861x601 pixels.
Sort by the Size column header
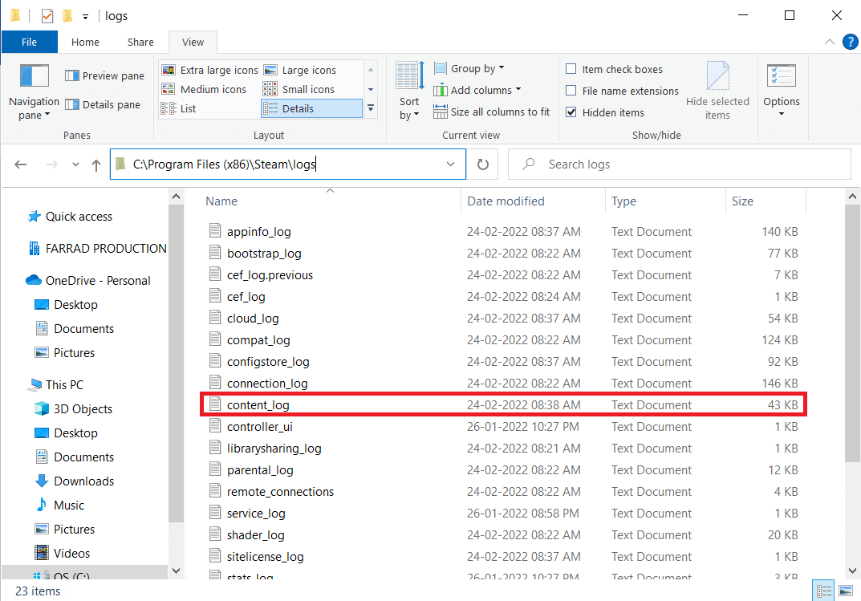(x=766, y=201)
